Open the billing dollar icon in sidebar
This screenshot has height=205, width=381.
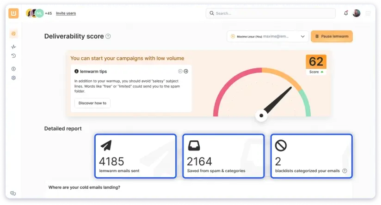point(14,69)
